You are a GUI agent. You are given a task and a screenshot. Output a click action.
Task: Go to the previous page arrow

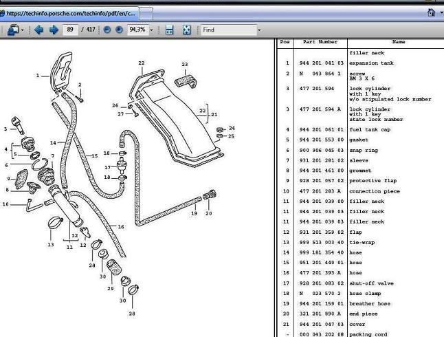click(x=38, y=30)
